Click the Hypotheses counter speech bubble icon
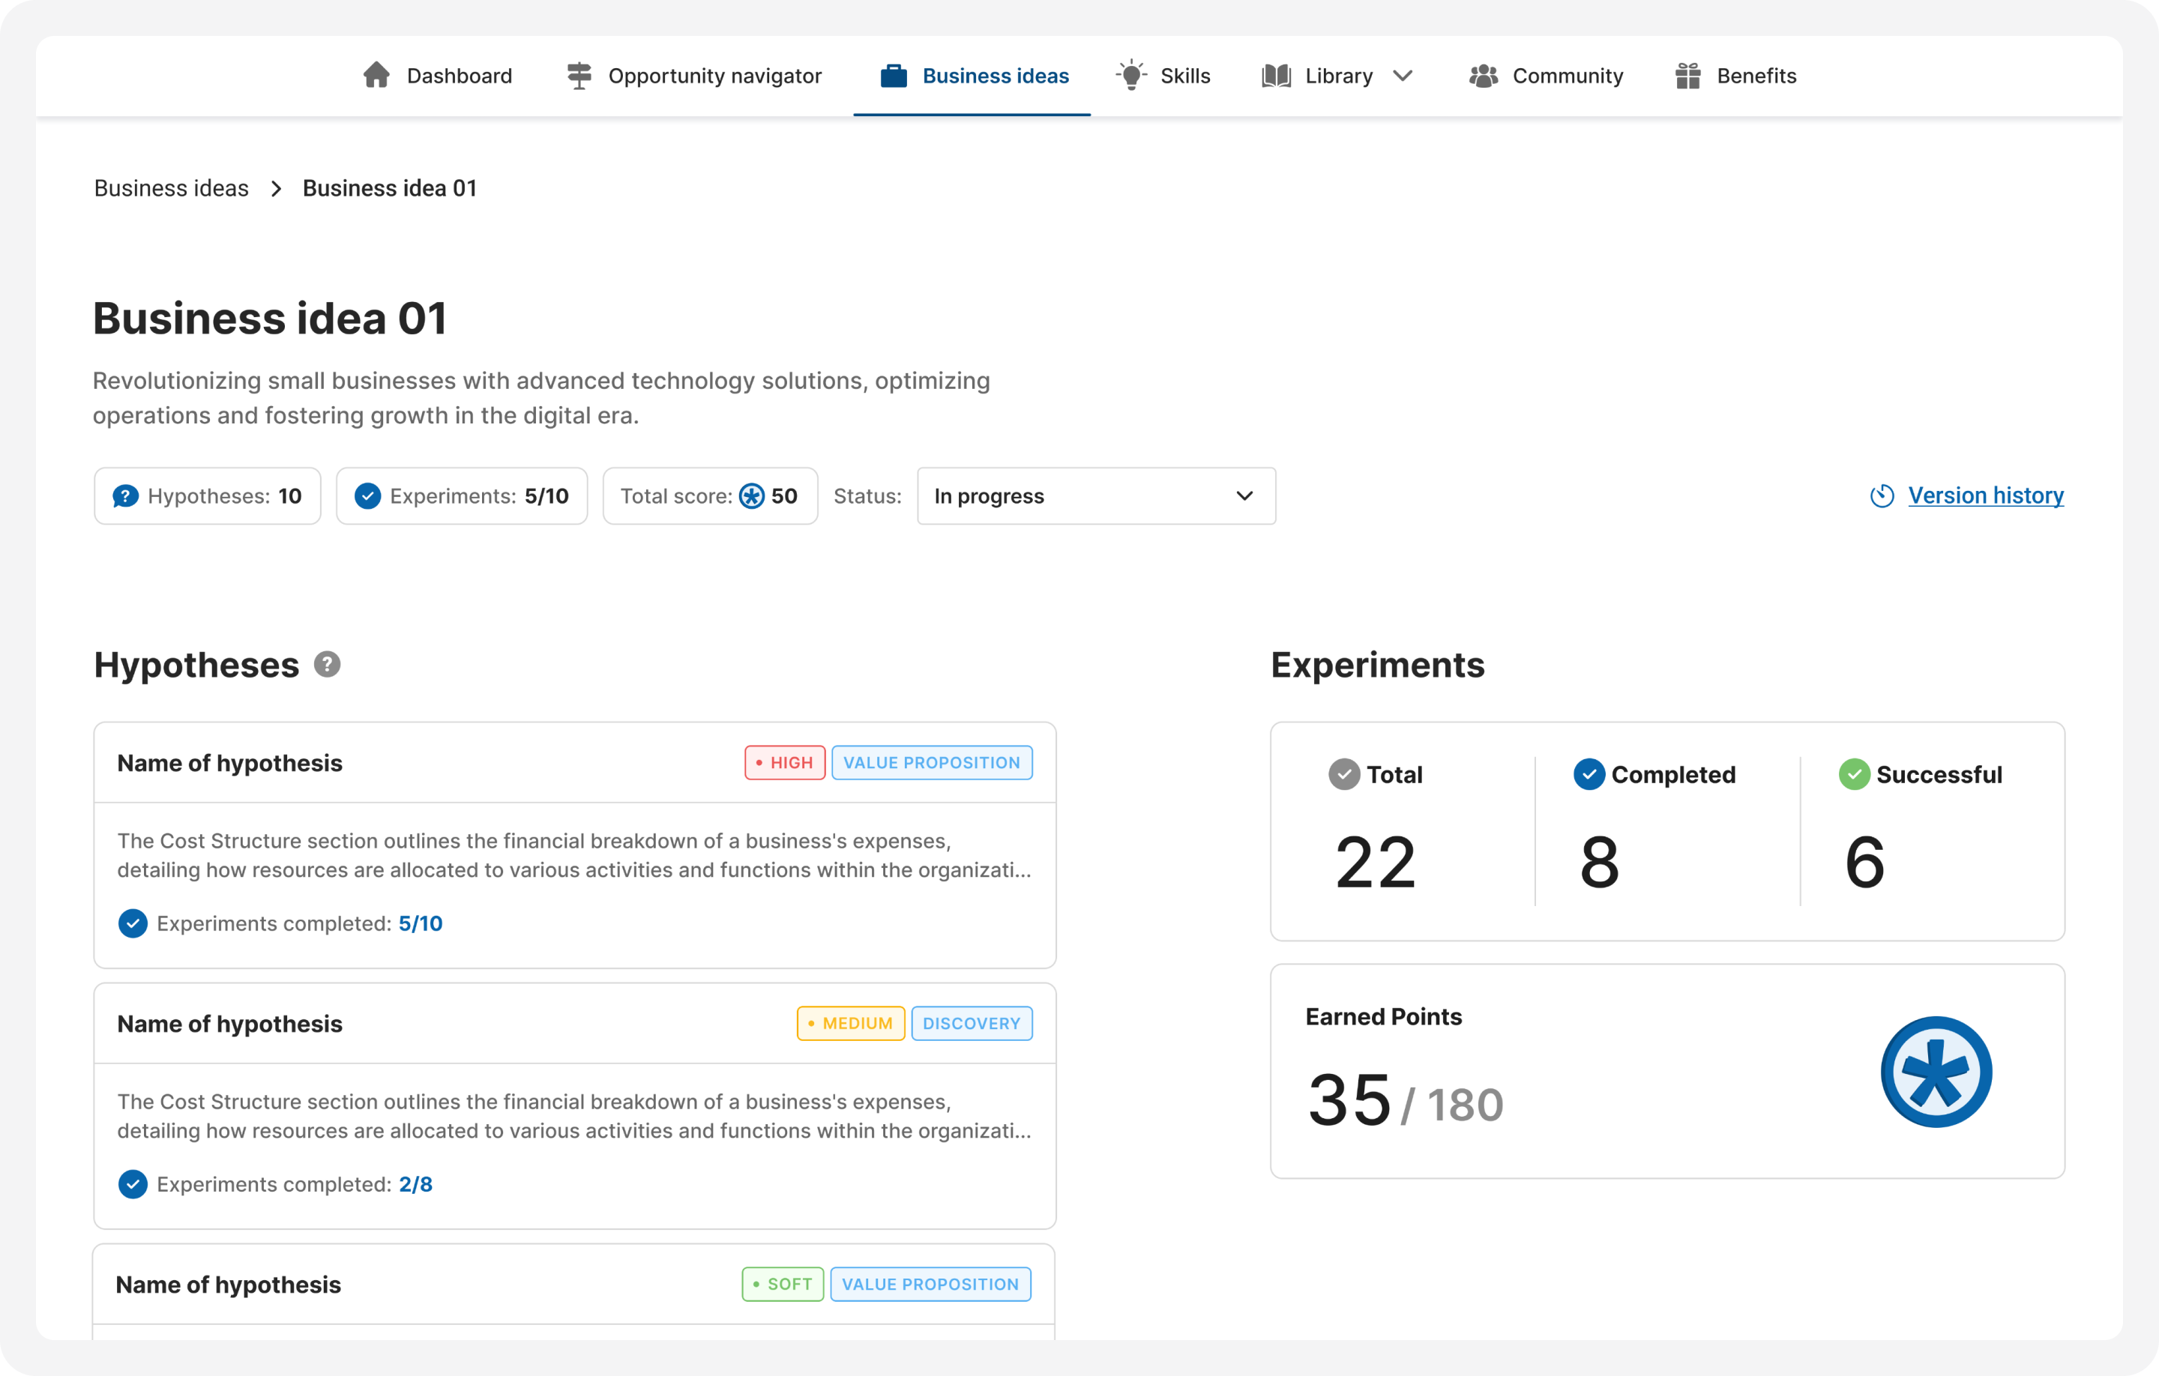The image size is (2159, 1376). pos(125,495)
